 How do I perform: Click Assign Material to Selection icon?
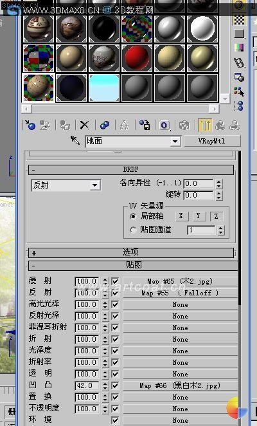pos(65,125)
